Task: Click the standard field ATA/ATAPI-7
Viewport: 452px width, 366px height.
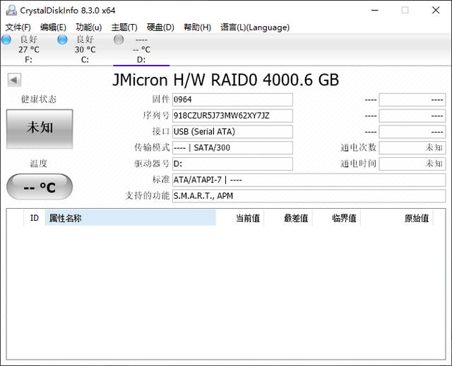Action: click(309, 180)
